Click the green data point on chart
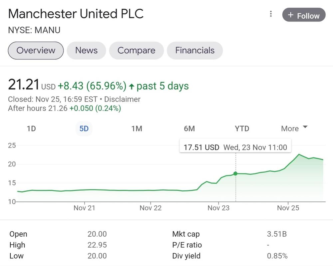This screenshot has height=266, width=333. 235,173
